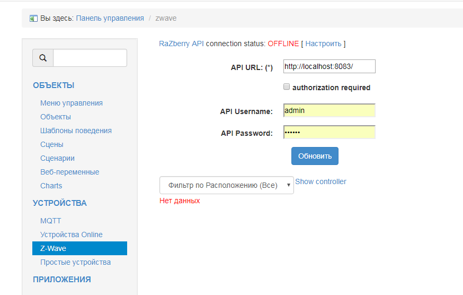Open the Сценарии menu item
This screenshot has width=463, height=295.
(57, 158)
